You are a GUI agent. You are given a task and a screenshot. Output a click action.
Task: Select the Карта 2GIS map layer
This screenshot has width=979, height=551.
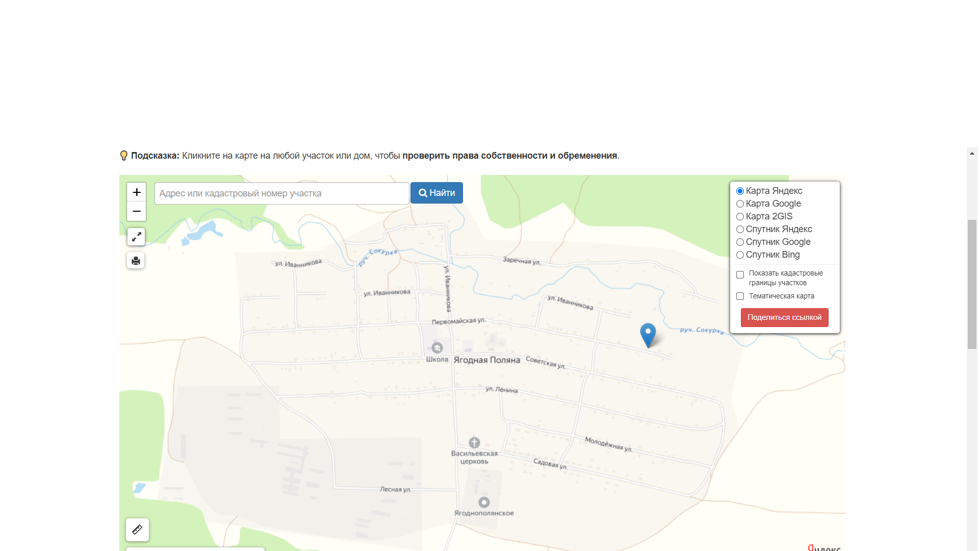[x=740, y=217]
